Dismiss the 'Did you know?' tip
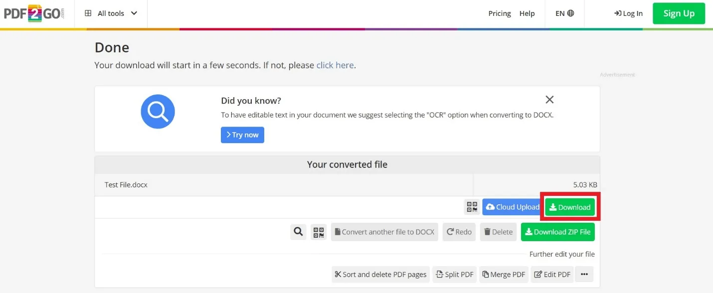The height and width of the screenshot is (293, 713). tap(549, 99)
